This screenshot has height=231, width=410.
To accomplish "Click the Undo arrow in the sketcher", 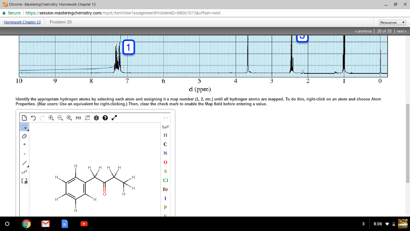I will pyautogui.click(x=33, y=117).
